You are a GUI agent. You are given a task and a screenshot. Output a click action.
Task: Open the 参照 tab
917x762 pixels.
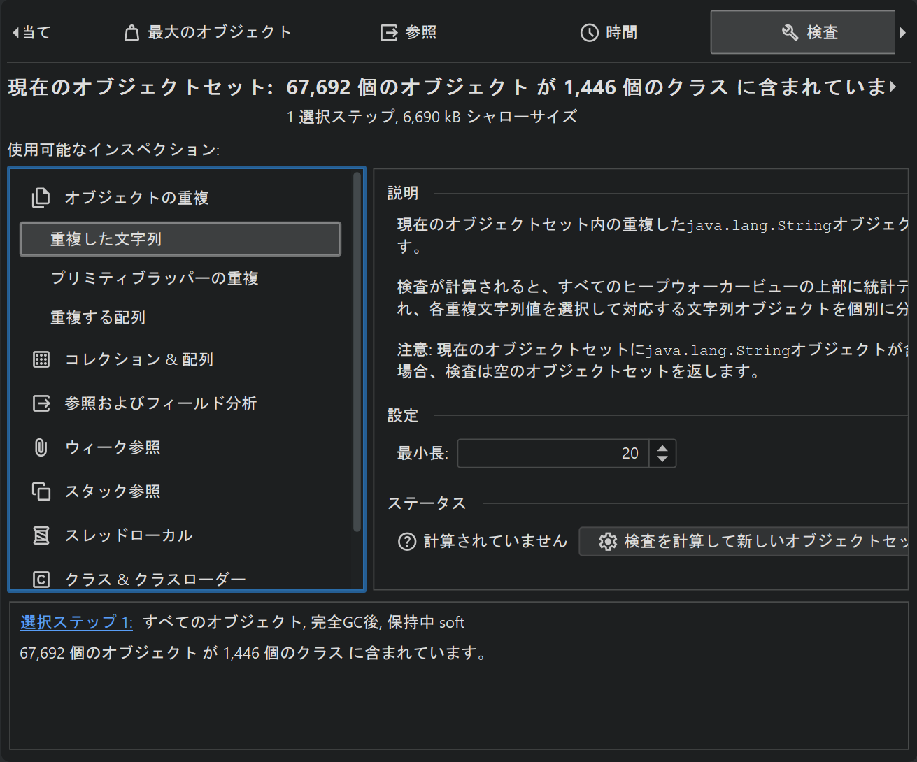tap(408, 33)
